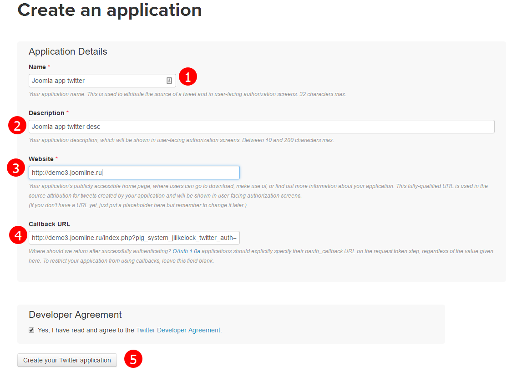Click the placeholder URL note under Website
532x377 pixels.
[x=138, y=205]
